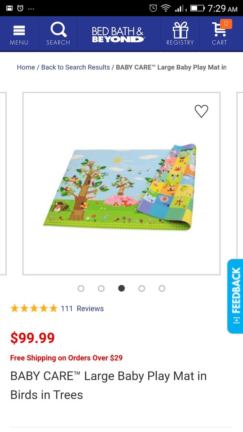Viewport: 243px width, 432px height.
Task: Tap the cart item count badge
Action: tap(226, 24)
